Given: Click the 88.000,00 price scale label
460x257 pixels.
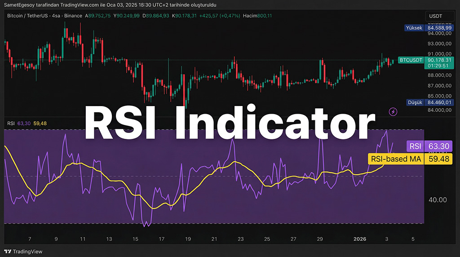Looking at the screenshot, I should tap(438, 75).
